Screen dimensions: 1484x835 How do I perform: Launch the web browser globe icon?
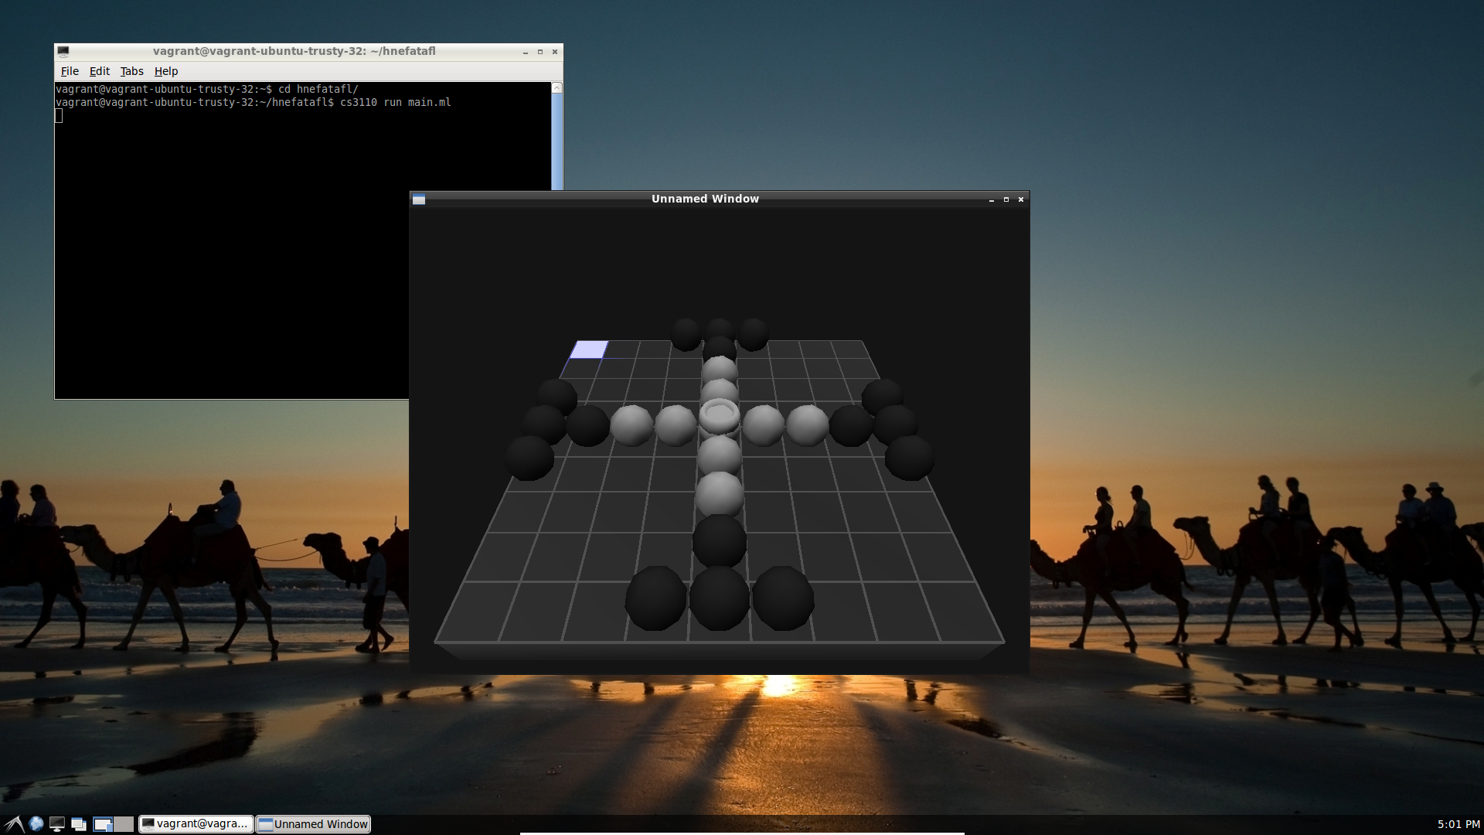[x=36, y=824]
